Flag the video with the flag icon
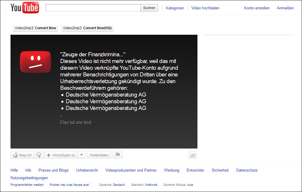The height and width of the screenshot is (192, 302). tap(118, 155)
